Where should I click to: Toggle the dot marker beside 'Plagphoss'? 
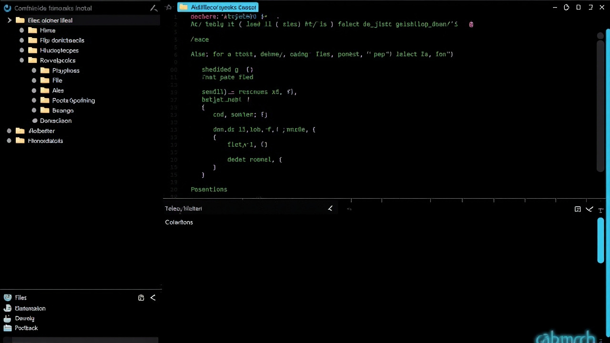34,71
